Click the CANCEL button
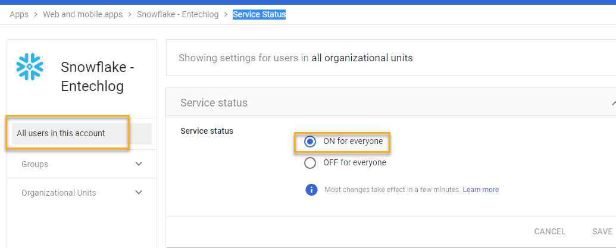The width and height of the screenshot is (616, 248). (x=549, y=231)
